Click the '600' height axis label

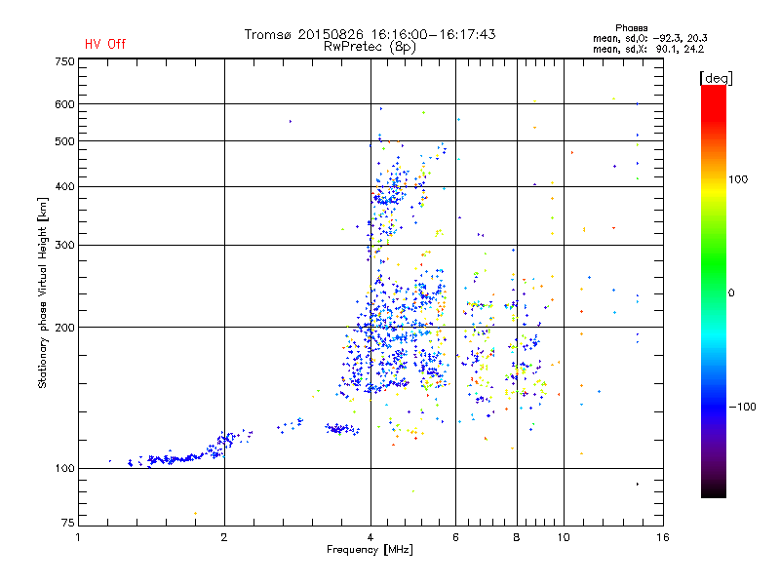click(x=64, y=104)
